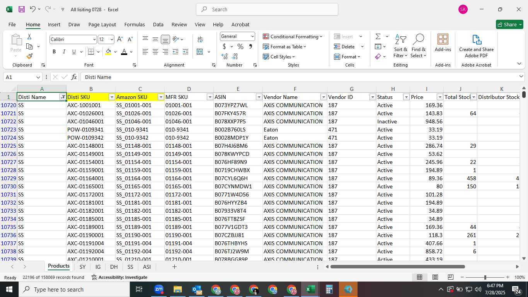The height and width of the screenshot is (297, 528).
Task: Open Outlook from the taskbar
Action: tap(197, 289)
